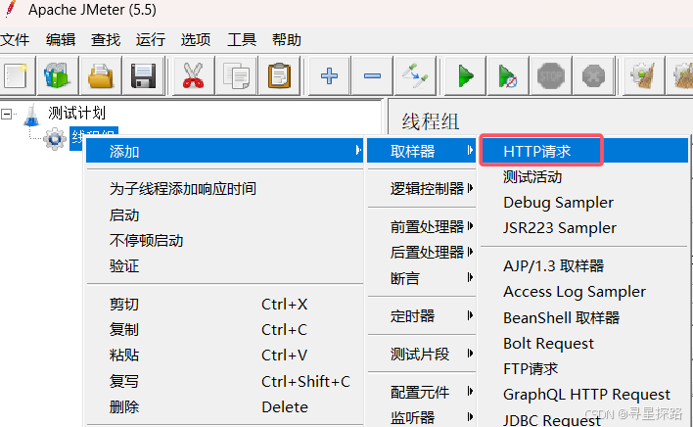Choose 测试活动 sampler
Image resolution: width=693 pixels, height=427 pixels.
[584, 177]
